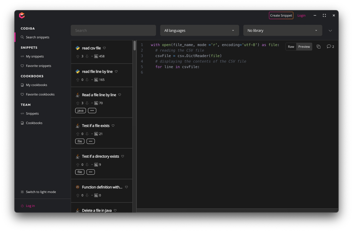Click the Java icon of 'Test if a file exists'

[x=78, y=126]
